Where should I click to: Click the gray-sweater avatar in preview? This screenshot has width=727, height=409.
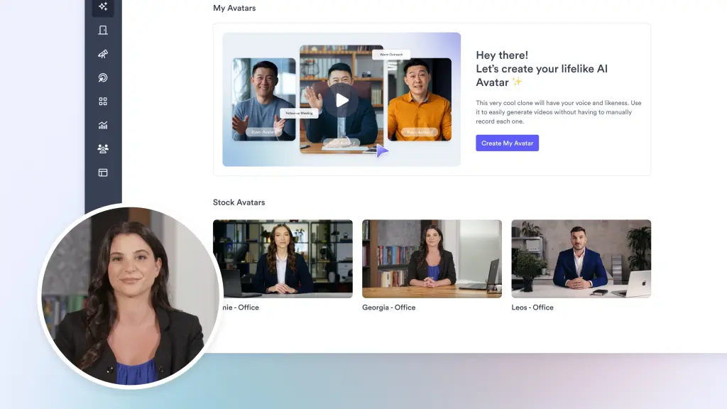263,99
